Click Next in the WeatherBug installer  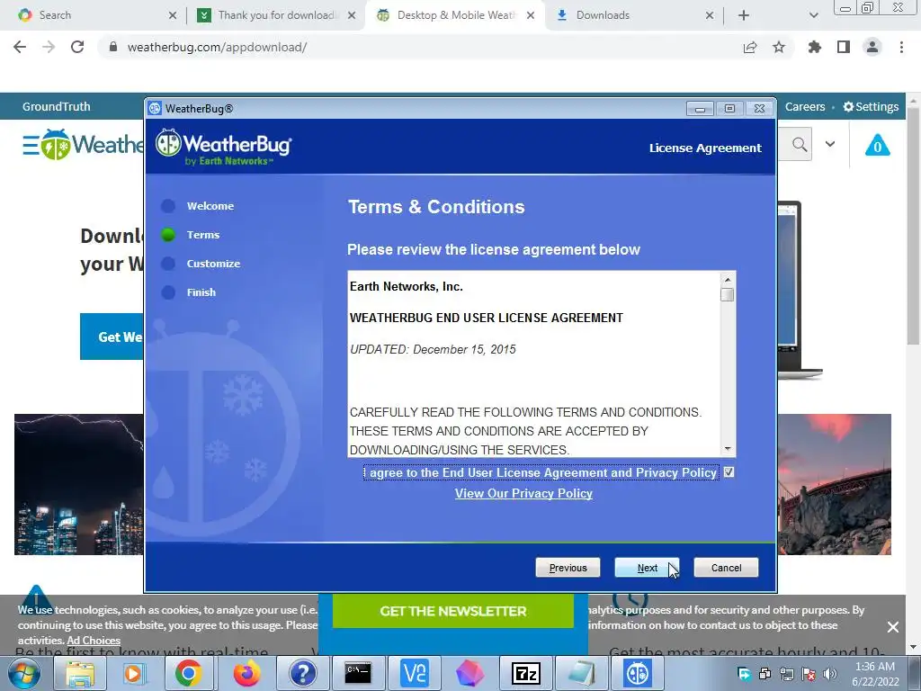coord(647,568)
